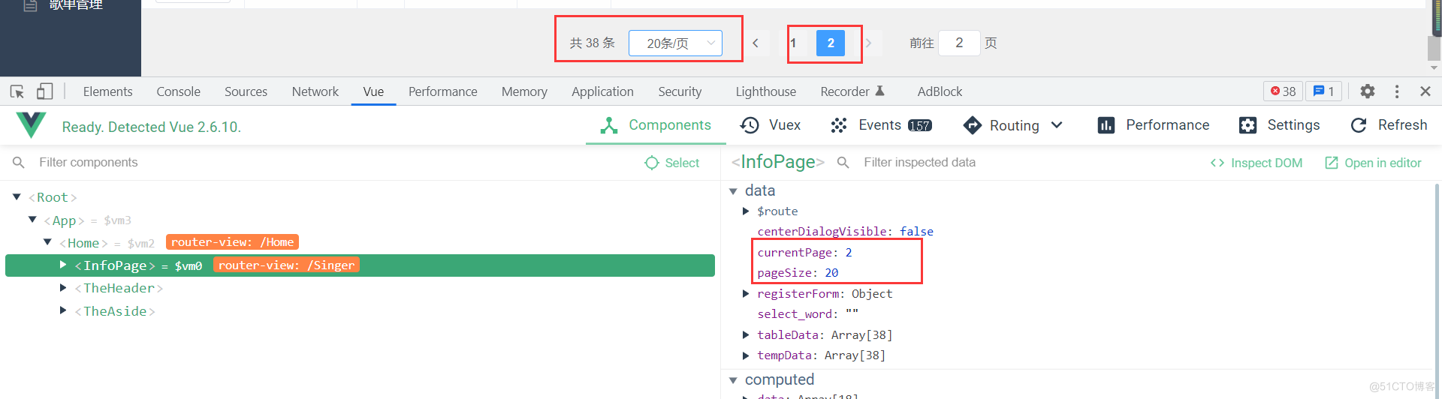Click Open in editor link
The image size is (1442, 399).
(x=1373, y=163)
